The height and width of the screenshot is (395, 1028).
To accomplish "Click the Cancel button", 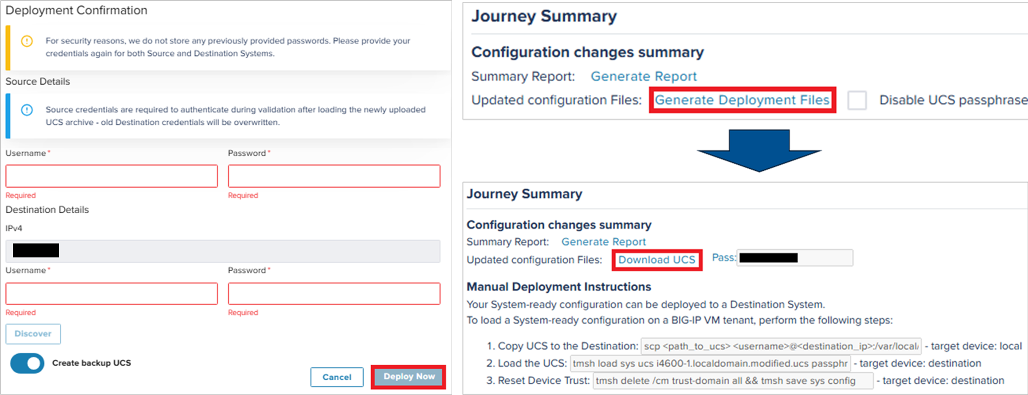I will [x=337, y=377].
